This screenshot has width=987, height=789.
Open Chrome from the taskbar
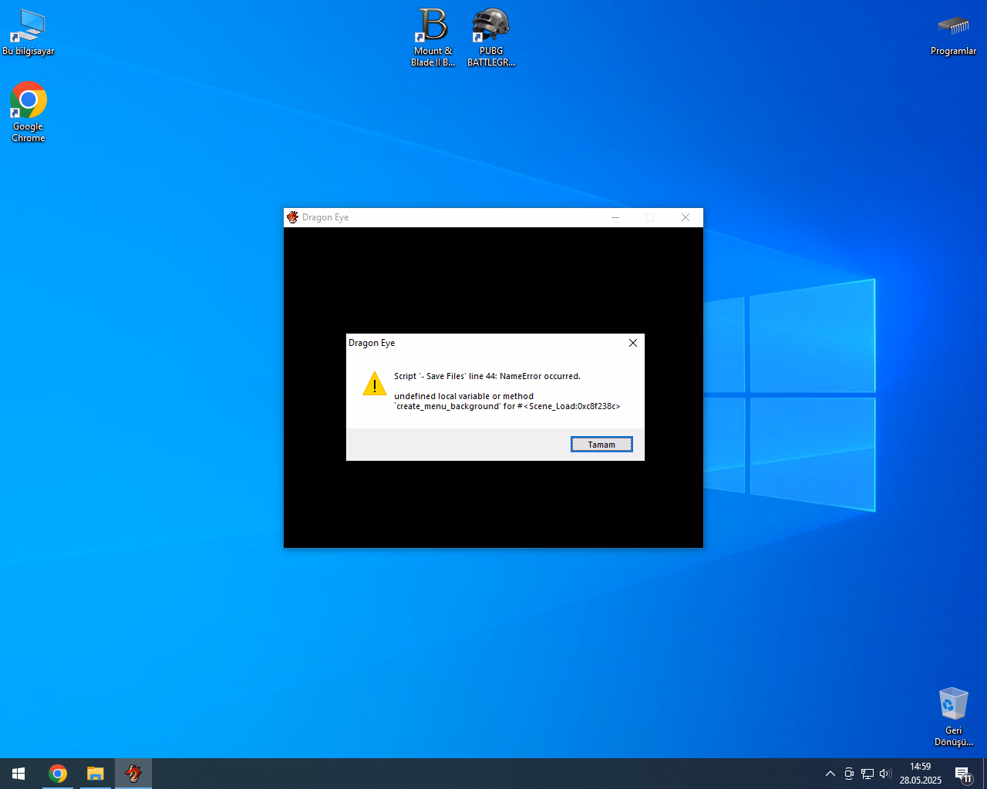click(x=58, y=774)
